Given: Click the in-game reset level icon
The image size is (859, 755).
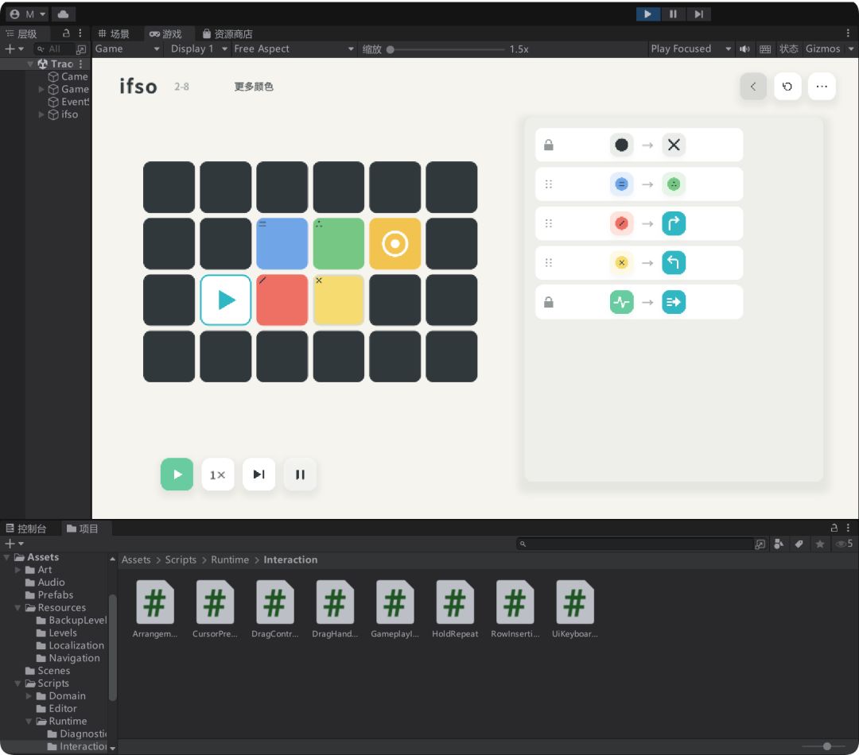Looking at the screenshot, I should (x=787, y=87).
